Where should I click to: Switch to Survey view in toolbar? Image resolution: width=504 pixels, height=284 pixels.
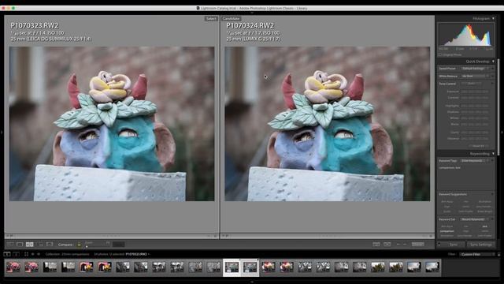tap(40, 245)
